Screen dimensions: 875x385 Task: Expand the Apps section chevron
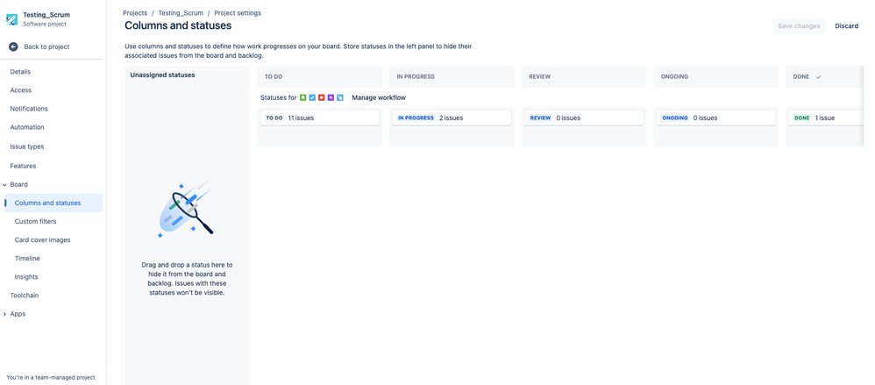4,314
